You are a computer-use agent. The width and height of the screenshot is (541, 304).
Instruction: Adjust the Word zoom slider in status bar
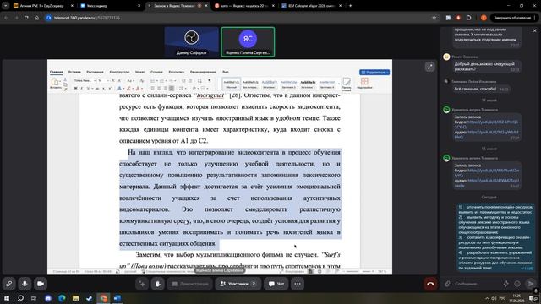359,272
